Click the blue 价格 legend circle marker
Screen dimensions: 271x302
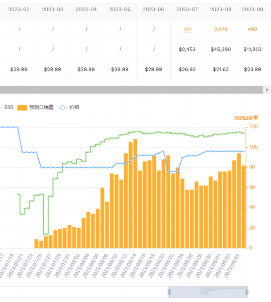[x=62, y=108]
